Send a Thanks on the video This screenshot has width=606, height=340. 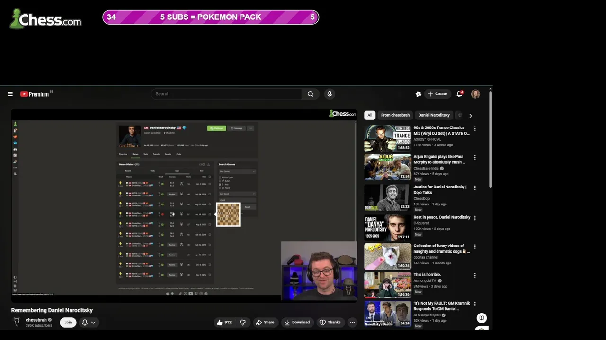coord(330,323)
